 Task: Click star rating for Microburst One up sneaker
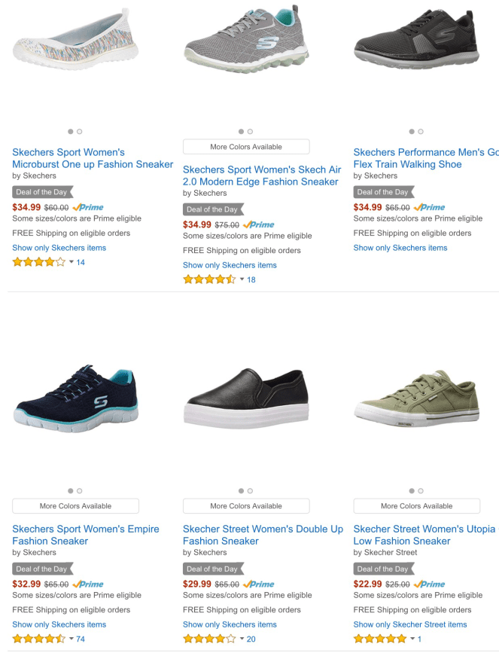click(x=38, y=262)
